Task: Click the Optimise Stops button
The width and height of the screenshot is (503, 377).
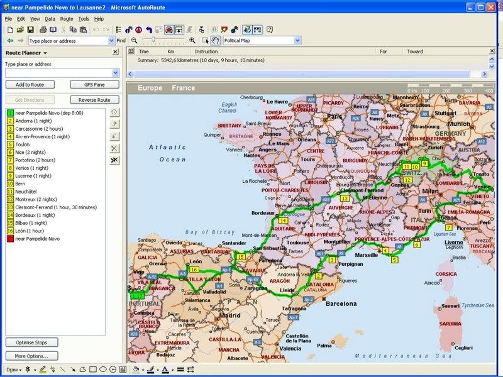Action: 31,342
